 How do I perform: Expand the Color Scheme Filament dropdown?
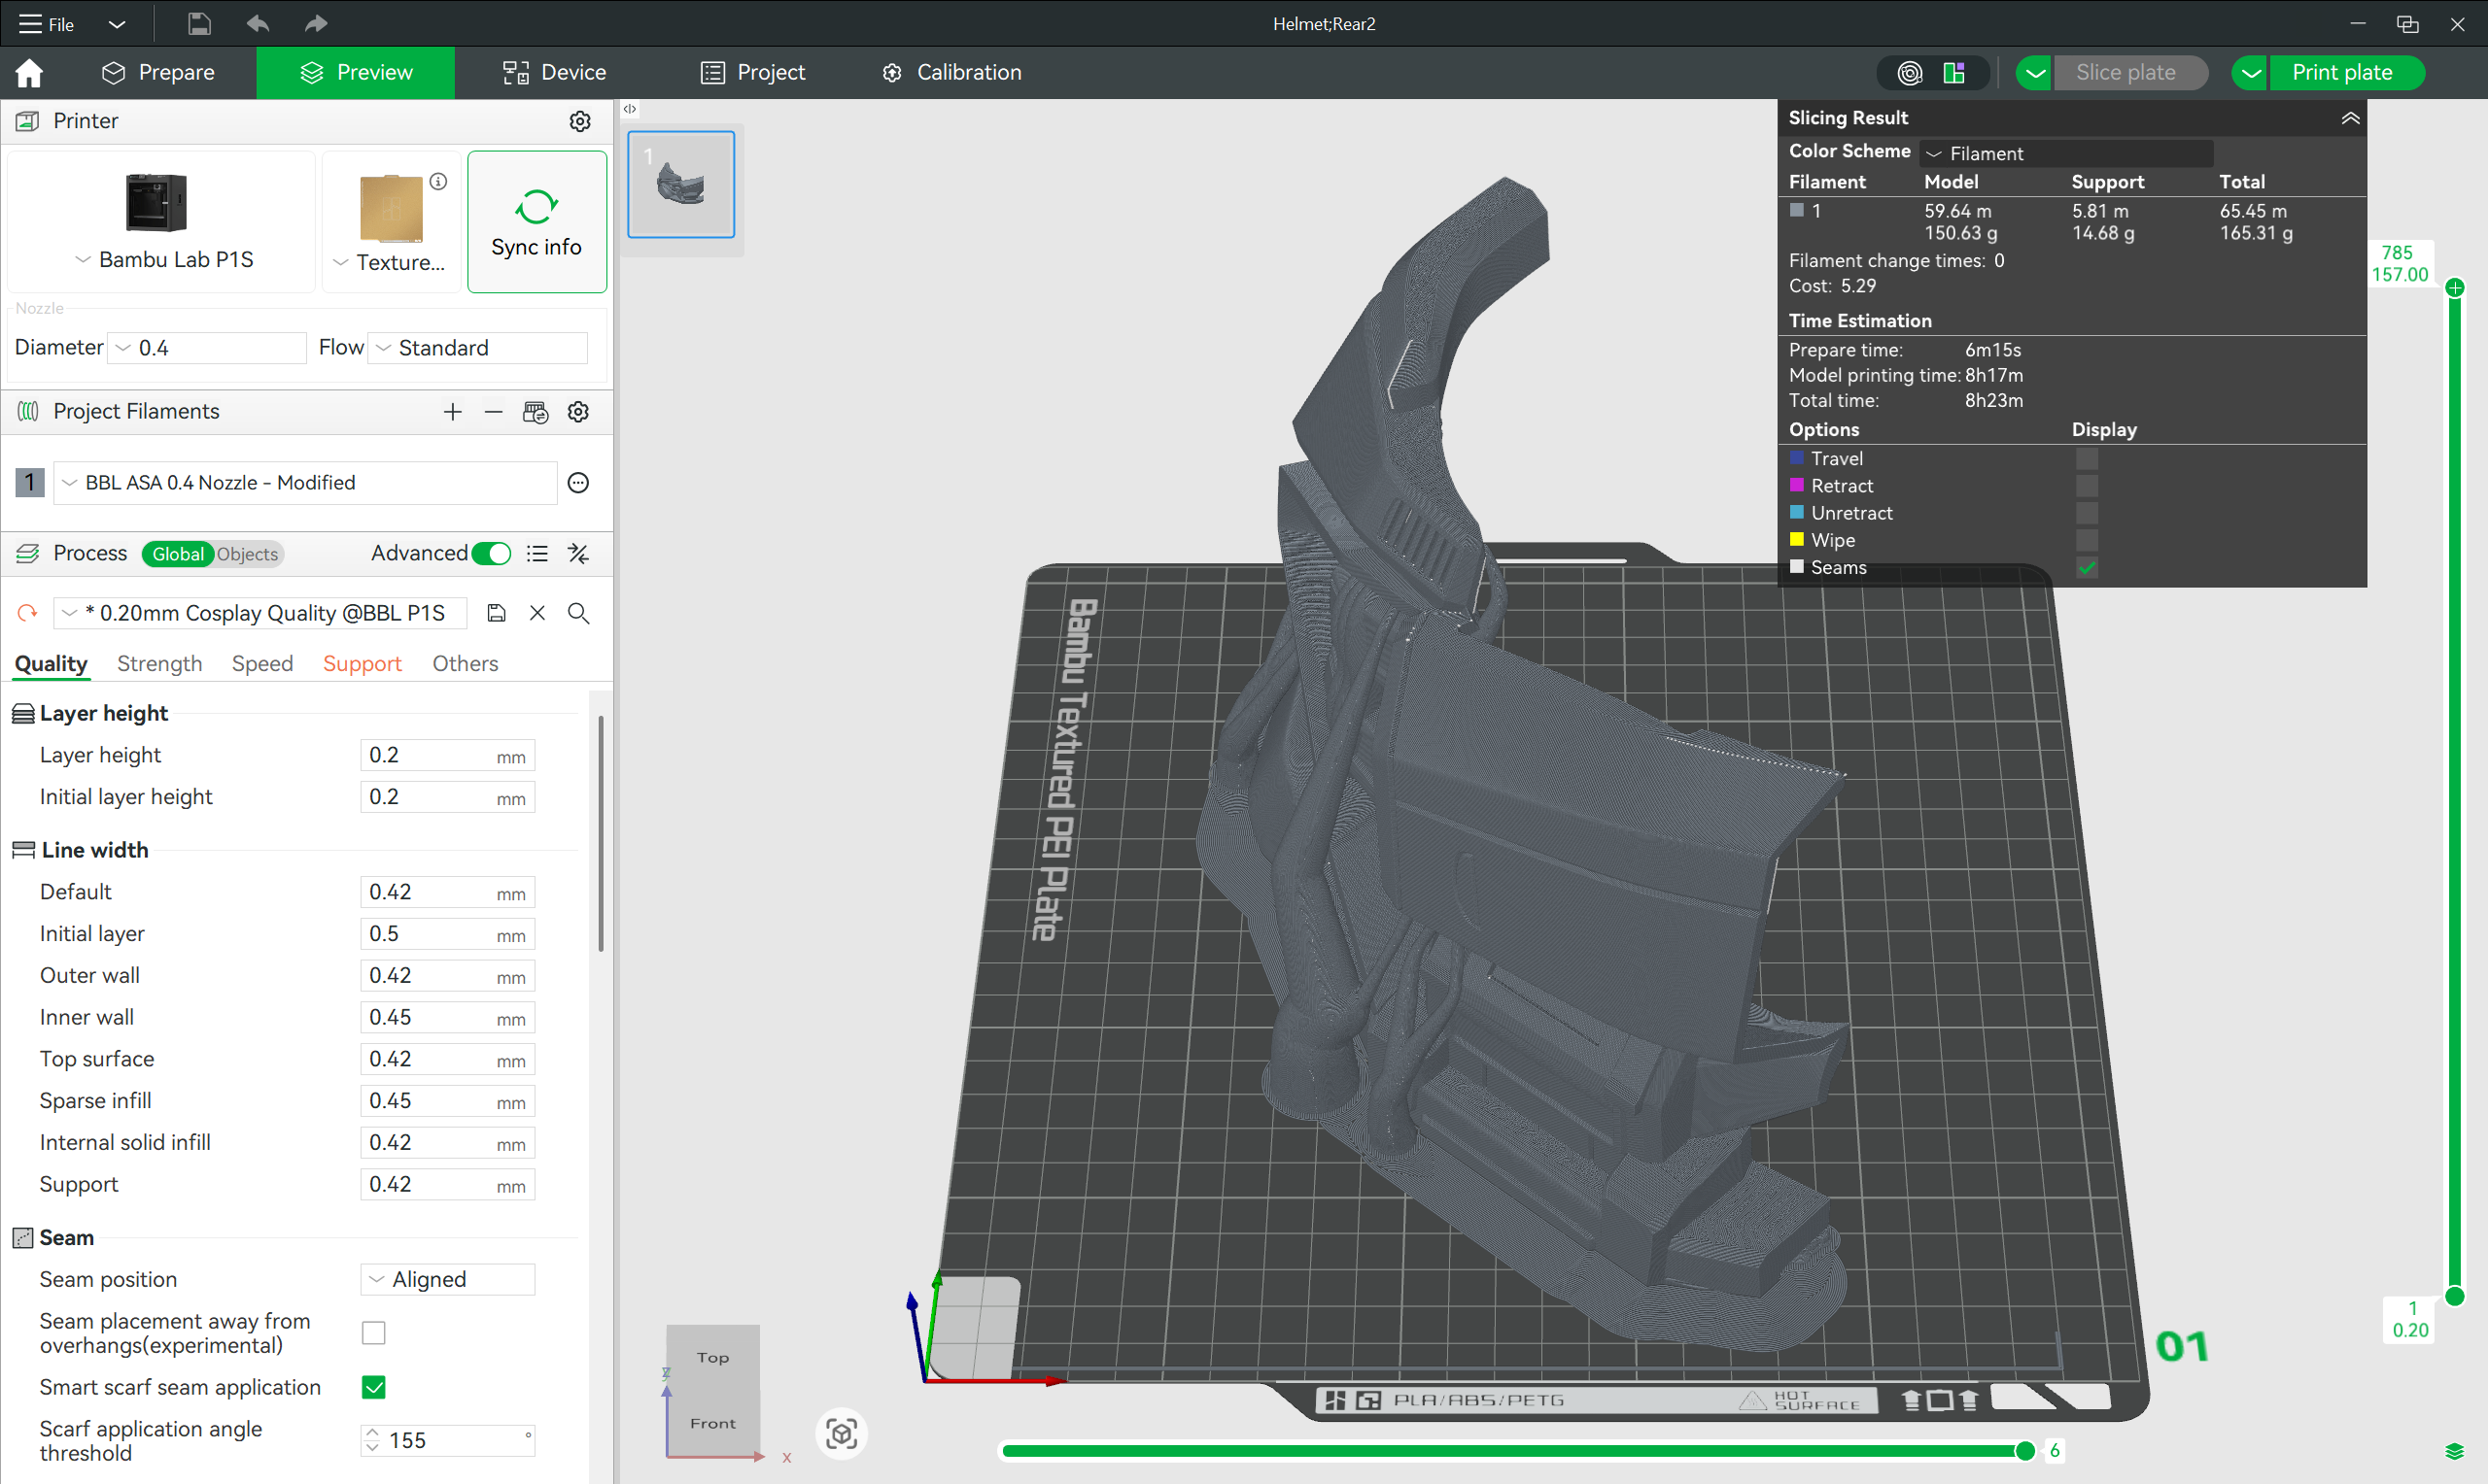coord(2065,153)
